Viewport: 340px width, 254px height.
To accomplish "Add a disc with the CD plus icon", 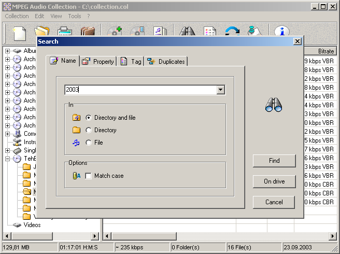I will tap(115, 31).
